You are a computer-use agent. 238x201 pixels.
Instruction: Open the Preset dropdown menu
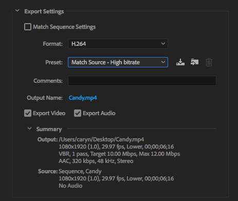pos(118,62)
